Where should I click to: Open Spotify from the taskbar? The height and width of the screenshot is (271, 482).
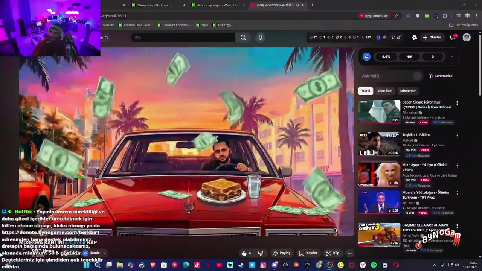pyautogui.click(x=374, y=265)
